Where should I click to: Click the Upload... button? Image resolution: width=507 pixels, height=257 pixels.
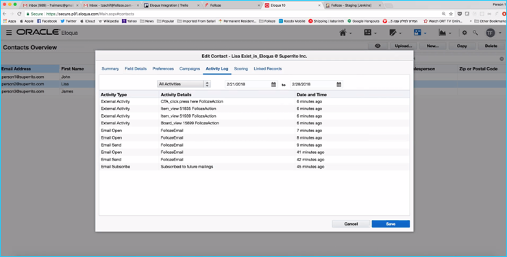tap(404, 46)
